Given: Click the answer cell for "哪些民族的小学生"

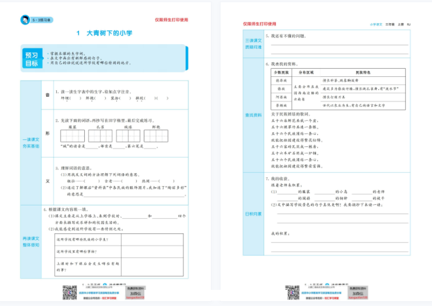Looking at the screenshot, I should pos(152,240).
